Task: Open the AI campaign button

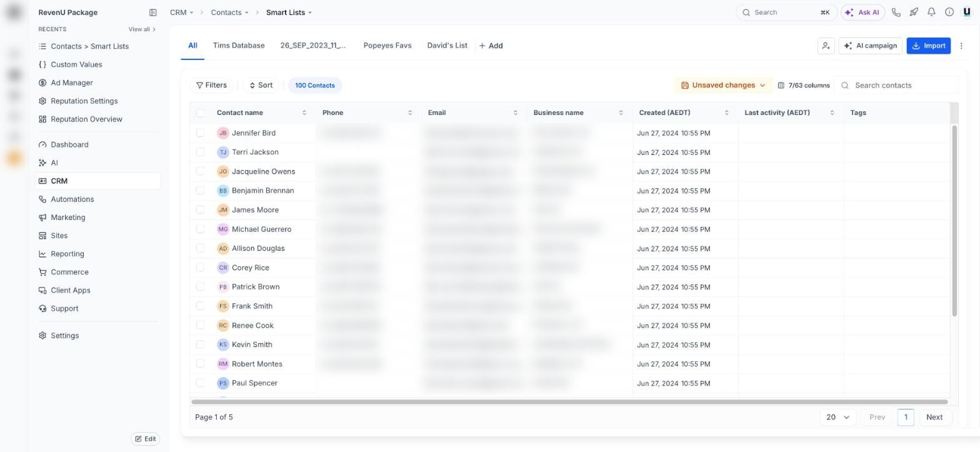Action: [870, 46]
